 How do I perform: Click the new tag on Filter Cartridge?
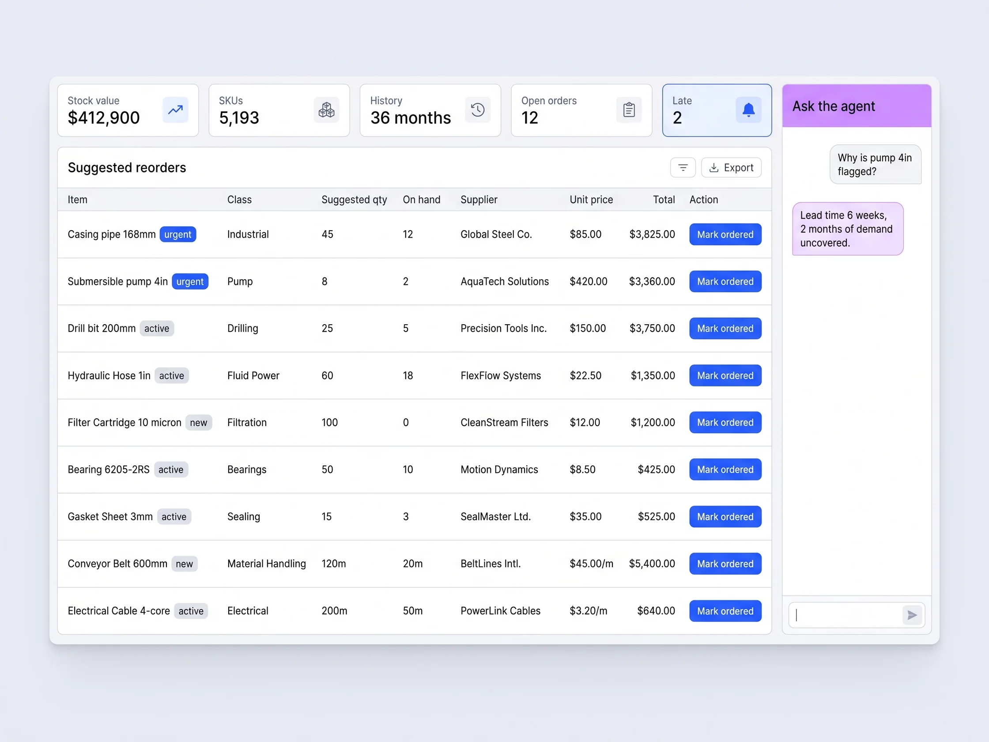click(199, 423)
